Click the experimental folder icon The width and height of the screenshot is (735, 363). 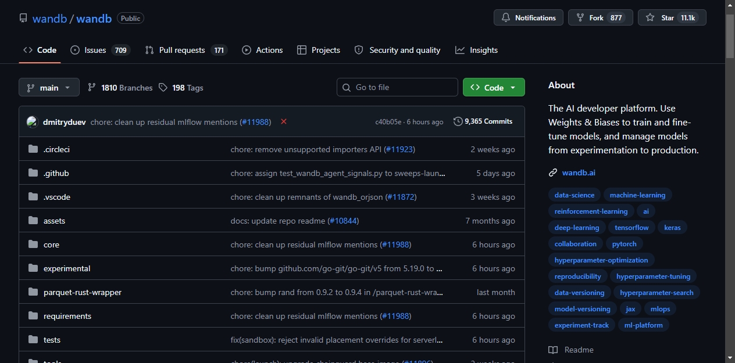coord(33,268)
